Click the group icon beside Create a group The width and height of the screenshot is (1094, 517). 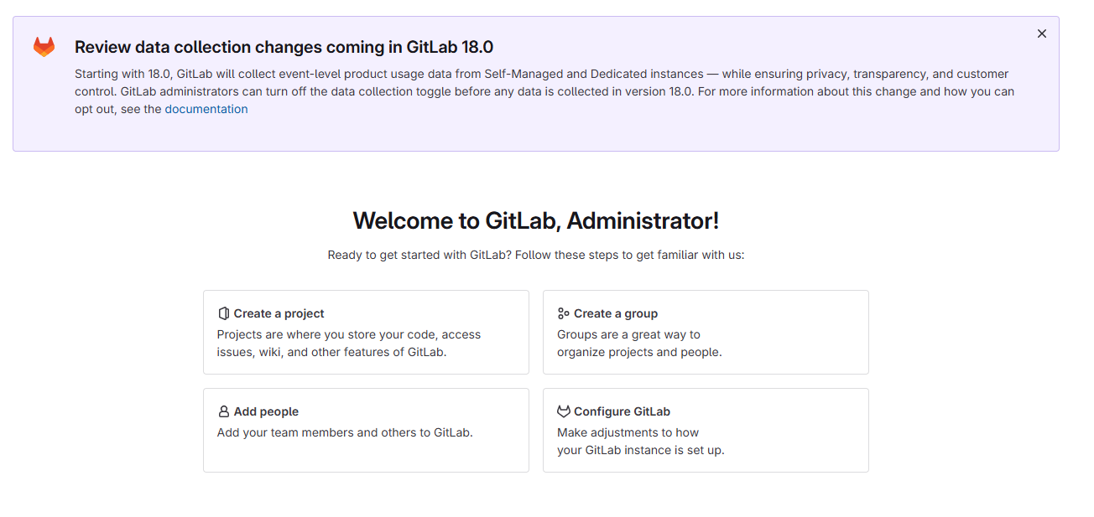tap(563, 313)
